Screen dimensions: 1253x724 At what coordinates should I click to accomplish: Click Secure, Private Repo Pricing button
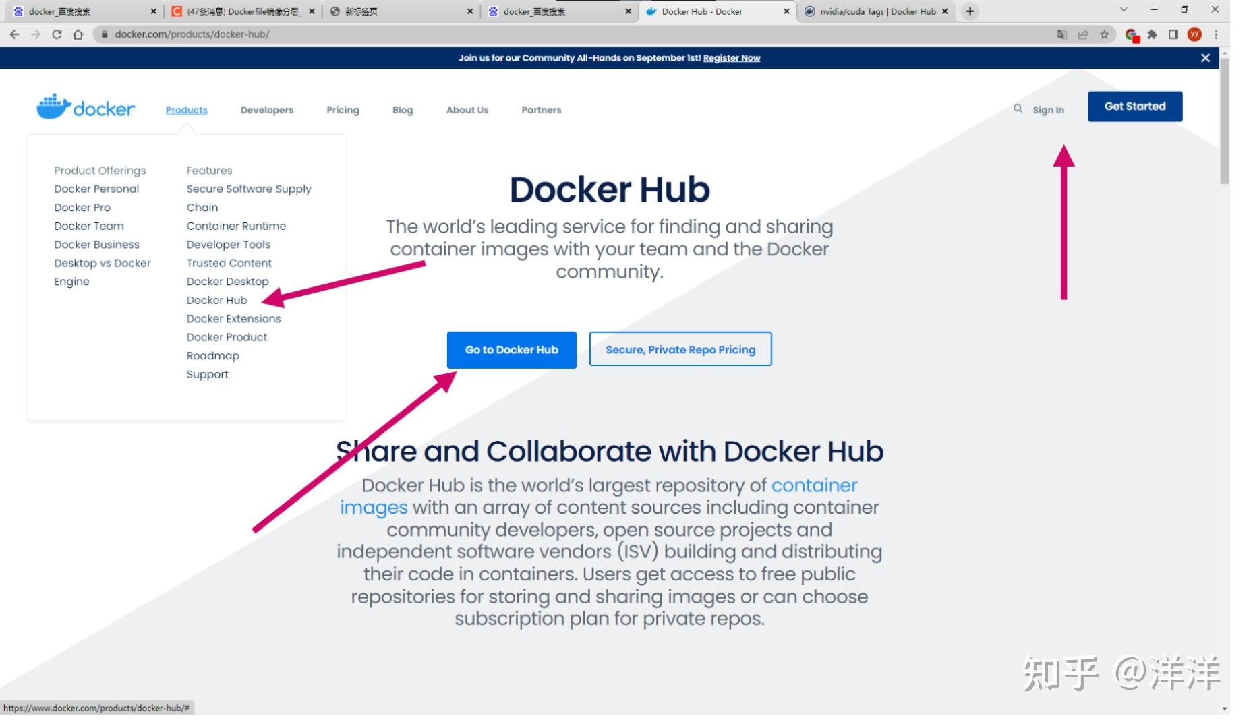click(x=680, y=349)
